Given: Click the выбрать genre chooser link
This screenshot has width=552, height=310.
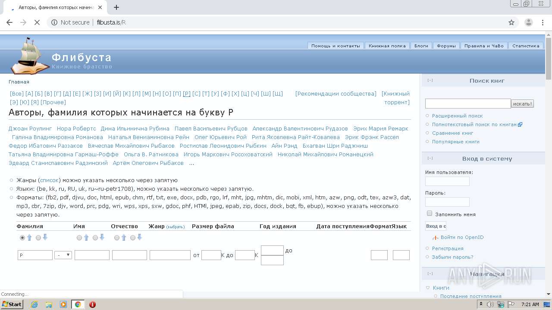Looking at the screenshot, I should 176,227.
